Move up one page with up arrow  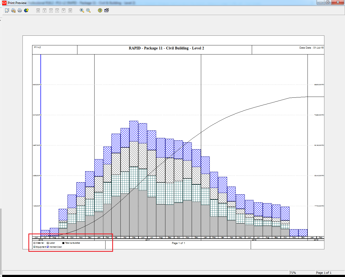(x=57, y=11)
